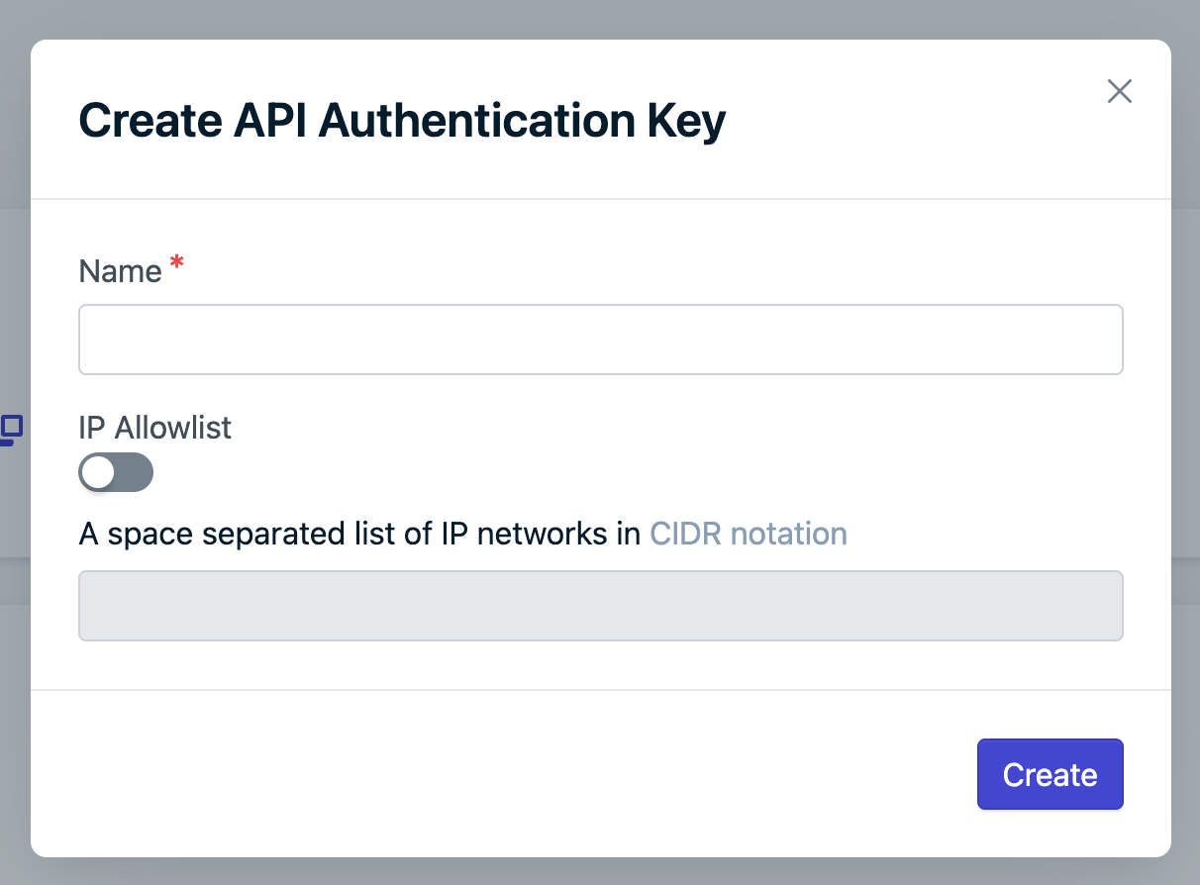This screenshot has height=885, width=1200.
Task: Open the CIDR notation link
Action: click(x=748, y=534)
